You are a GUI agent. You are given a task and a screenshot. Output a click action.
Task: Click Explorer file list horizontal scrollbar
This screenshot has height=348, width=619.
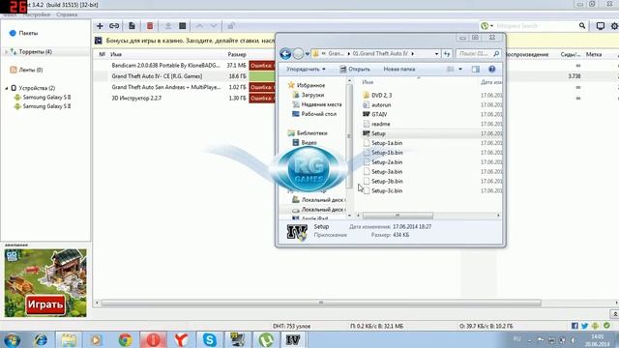tap(398, 216)
